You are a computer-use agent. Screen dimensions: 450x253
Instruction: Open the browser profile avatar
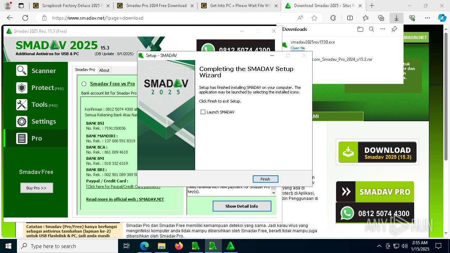(x=8, y=6)
